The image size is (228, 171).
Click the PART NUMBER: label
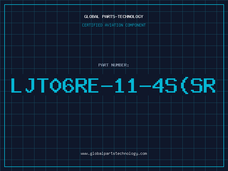click(113, 65)
